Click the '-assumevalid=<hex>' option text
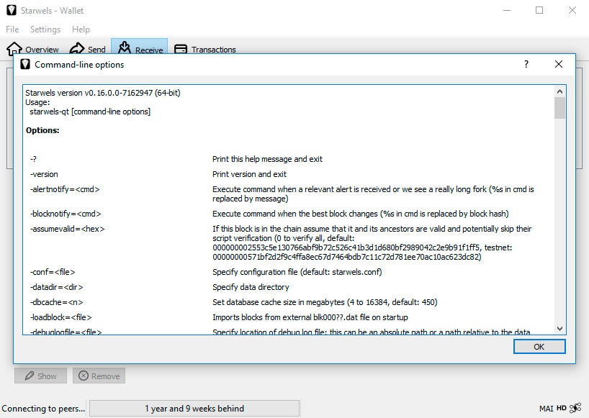 68,229
